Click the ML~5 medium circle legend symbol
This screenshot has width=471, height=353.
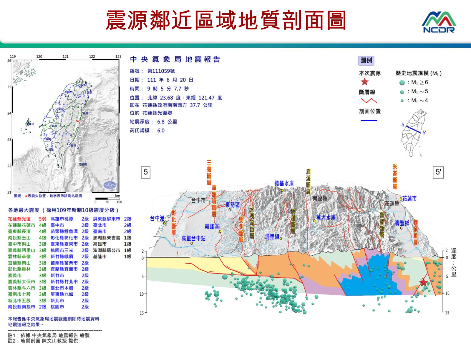click(x=402, y=92)
